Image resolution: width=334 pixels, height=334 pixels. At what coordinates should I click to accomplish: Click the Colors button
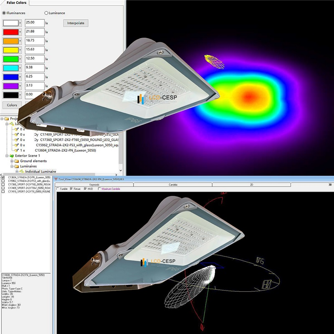coord(12,105)
